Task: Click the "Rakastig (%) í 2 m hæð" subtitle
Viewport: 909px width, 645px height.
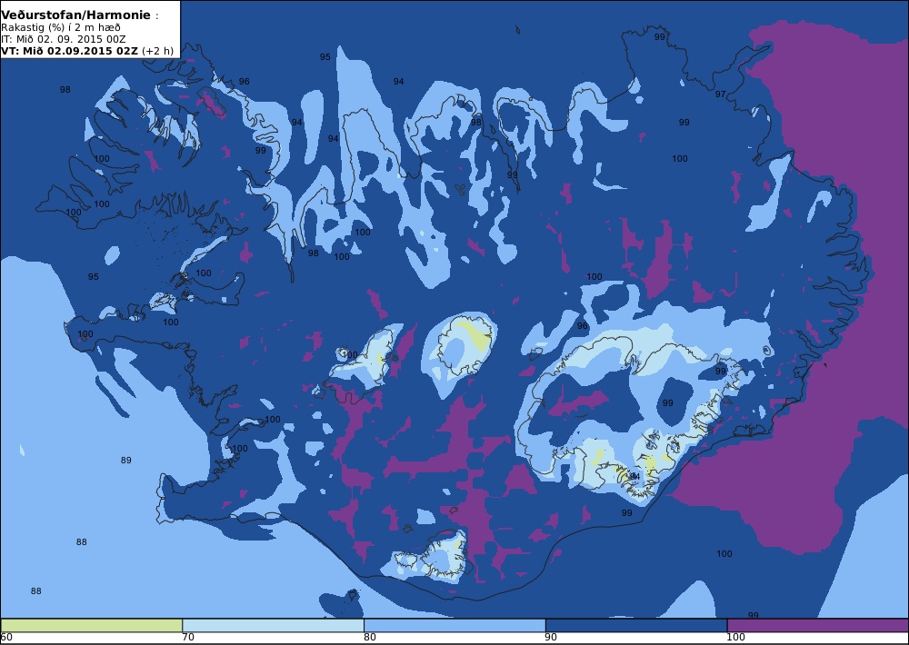Action: 61,28
